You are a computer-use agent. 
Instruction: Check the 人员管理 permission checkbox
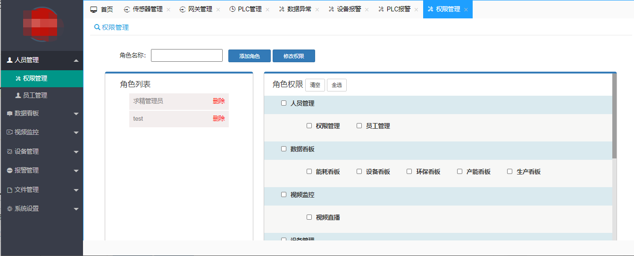click(284, 103)
